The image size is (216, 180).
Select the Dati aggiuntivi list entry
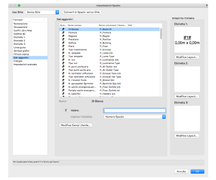pos(30,58)
